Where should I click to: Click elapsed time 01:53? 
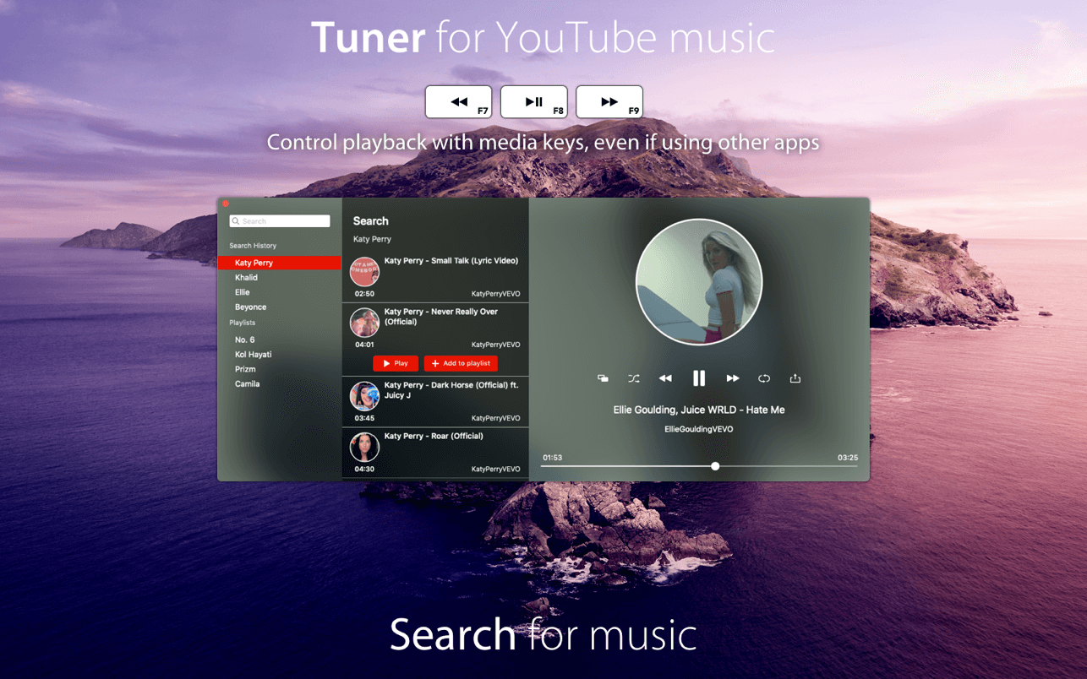point(552,458)
